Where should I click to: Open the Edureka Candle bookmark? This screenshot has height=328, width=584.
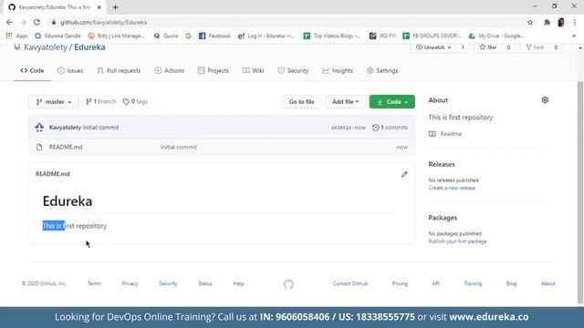pos(57,36)
